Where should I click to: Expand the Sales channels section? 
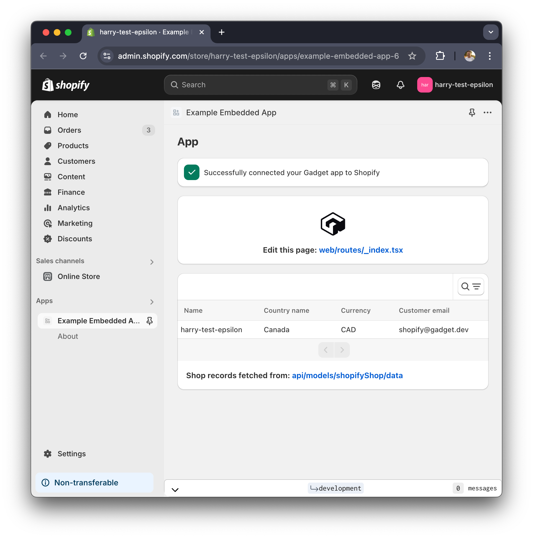click(x=152, y=262)
